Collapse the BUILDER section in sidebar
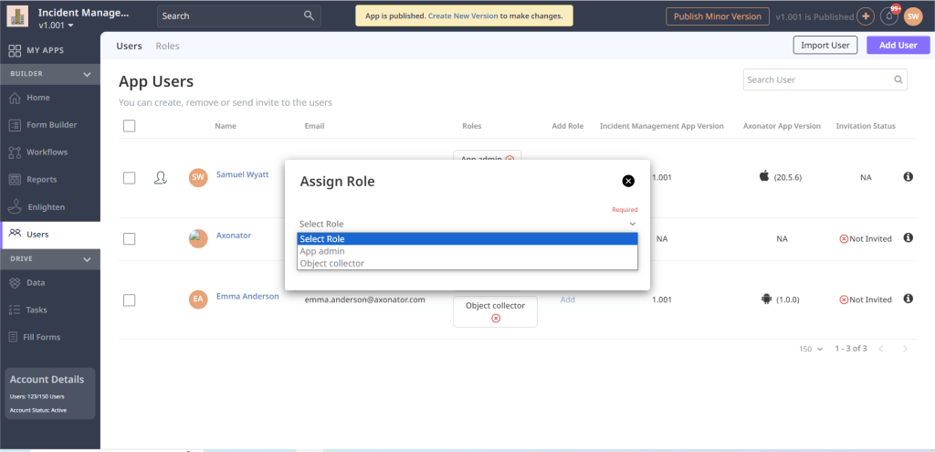Viewport: 935px width, 452px height. pos(87,74)
